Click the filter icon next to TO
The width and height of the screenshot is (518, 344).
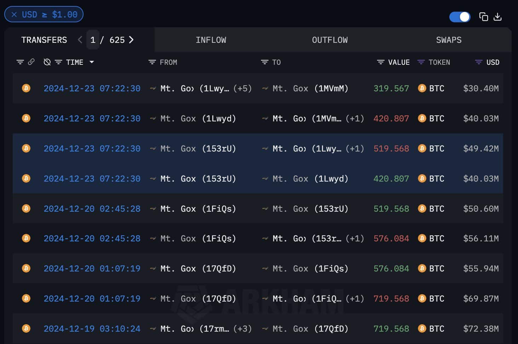point(264,62)
